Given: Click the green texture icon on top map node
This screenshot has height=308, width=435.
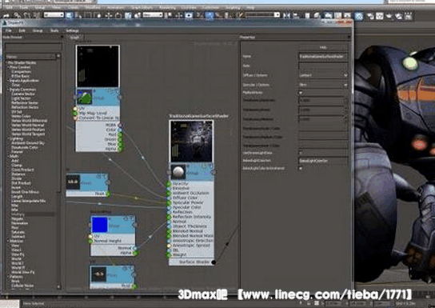Looking at the screenshot, I should pyautogui.click(x=85, y=97).
